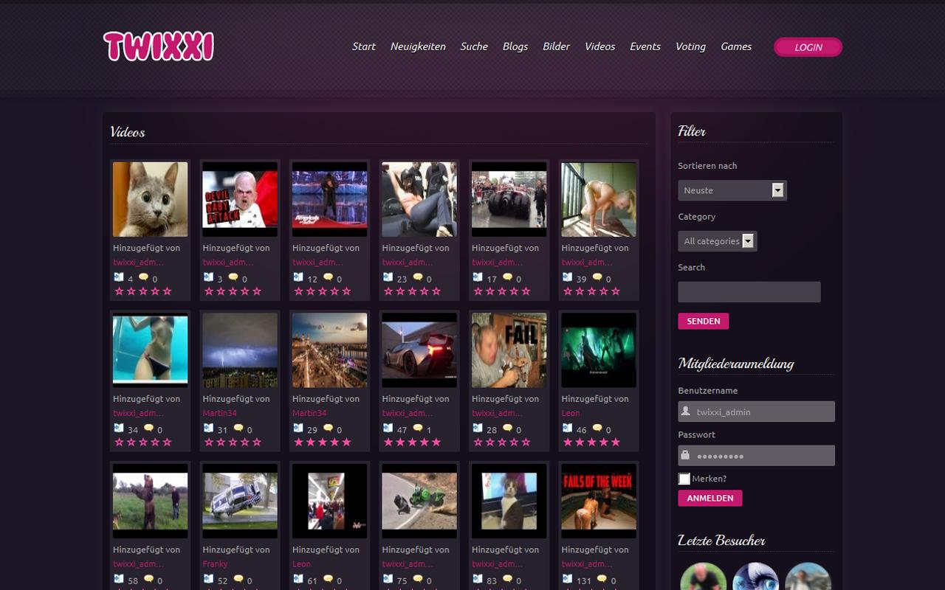Go to the Voting section
The height and width of the screenshot is (590, 945).
690,46
